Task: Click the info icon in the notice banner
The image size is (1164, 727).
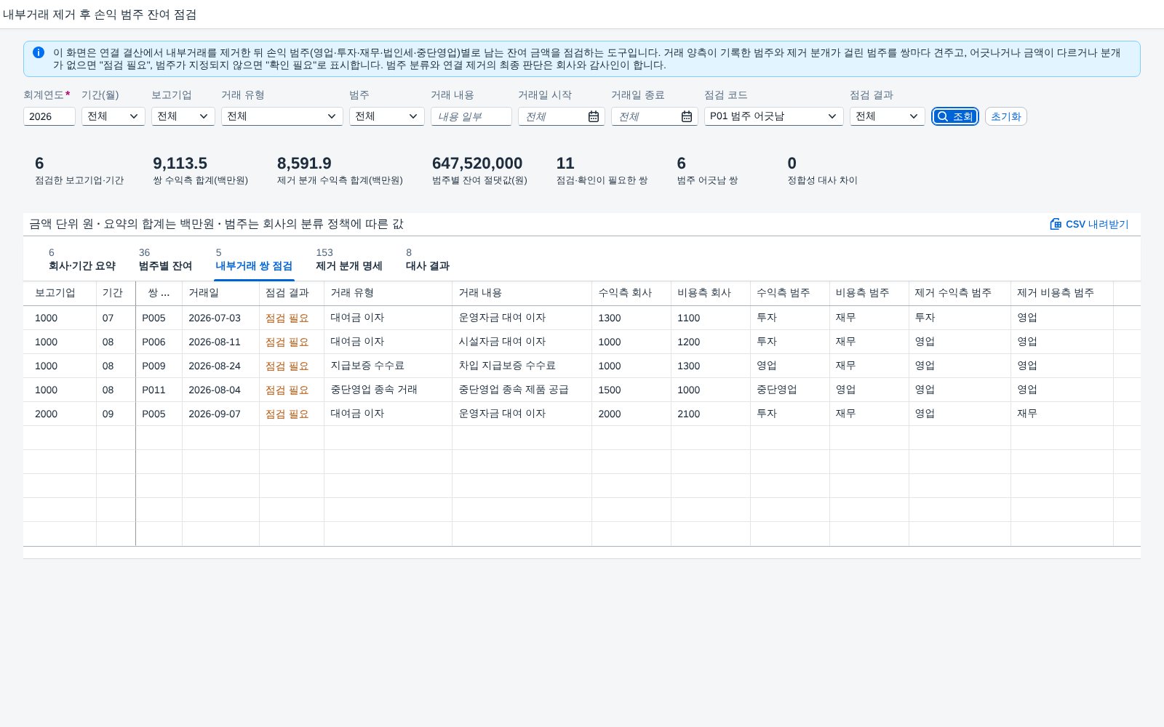Action: coord(39,52)
